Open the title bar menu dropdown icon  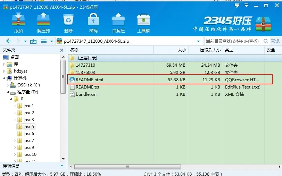[x=246, y=6]
